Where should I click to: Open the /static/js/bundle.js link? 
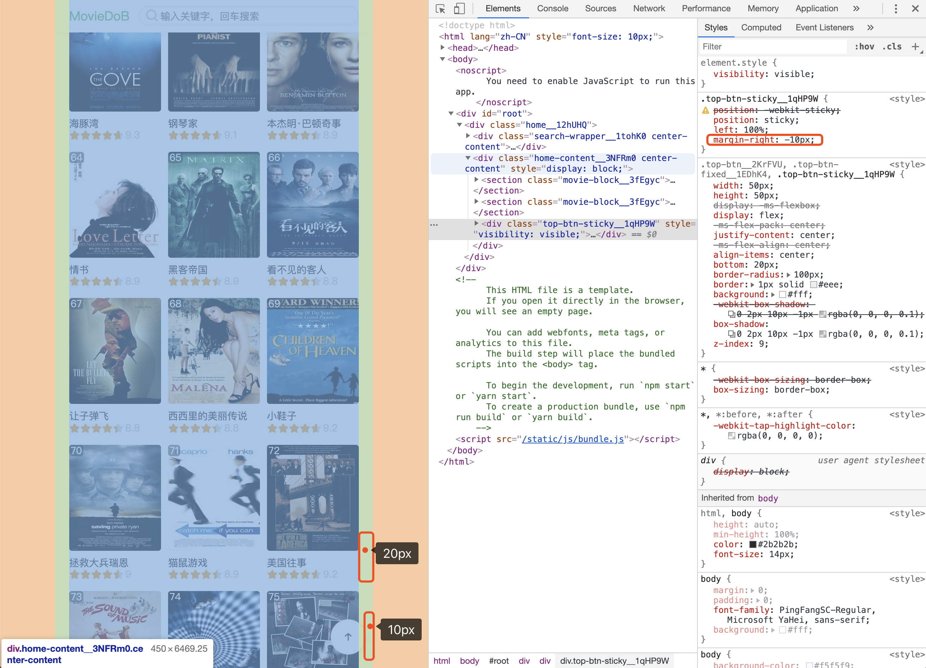[572, 439]
